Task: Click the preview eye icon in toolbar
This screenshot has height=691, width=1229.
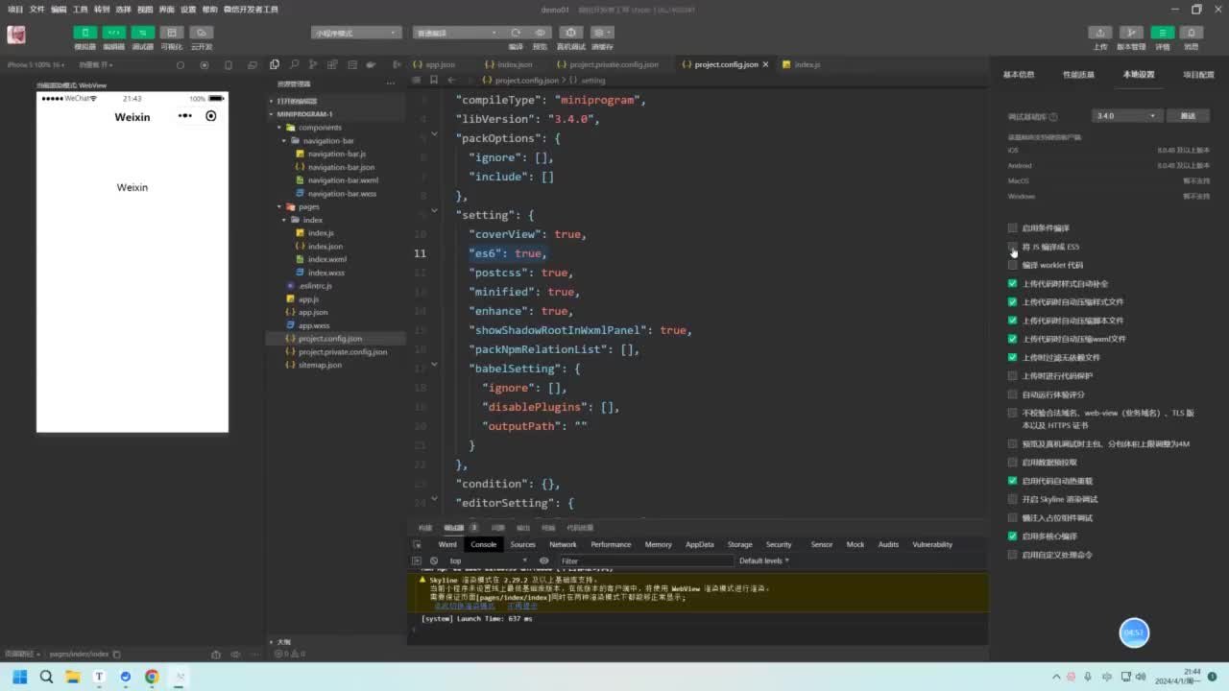Action: coord(541,33)
